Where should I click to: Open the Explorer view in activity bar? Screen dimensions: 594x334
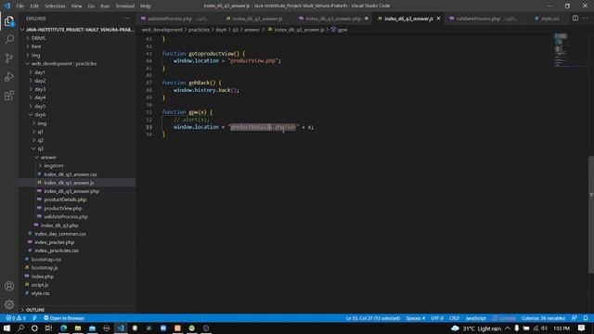coord(9,21)
